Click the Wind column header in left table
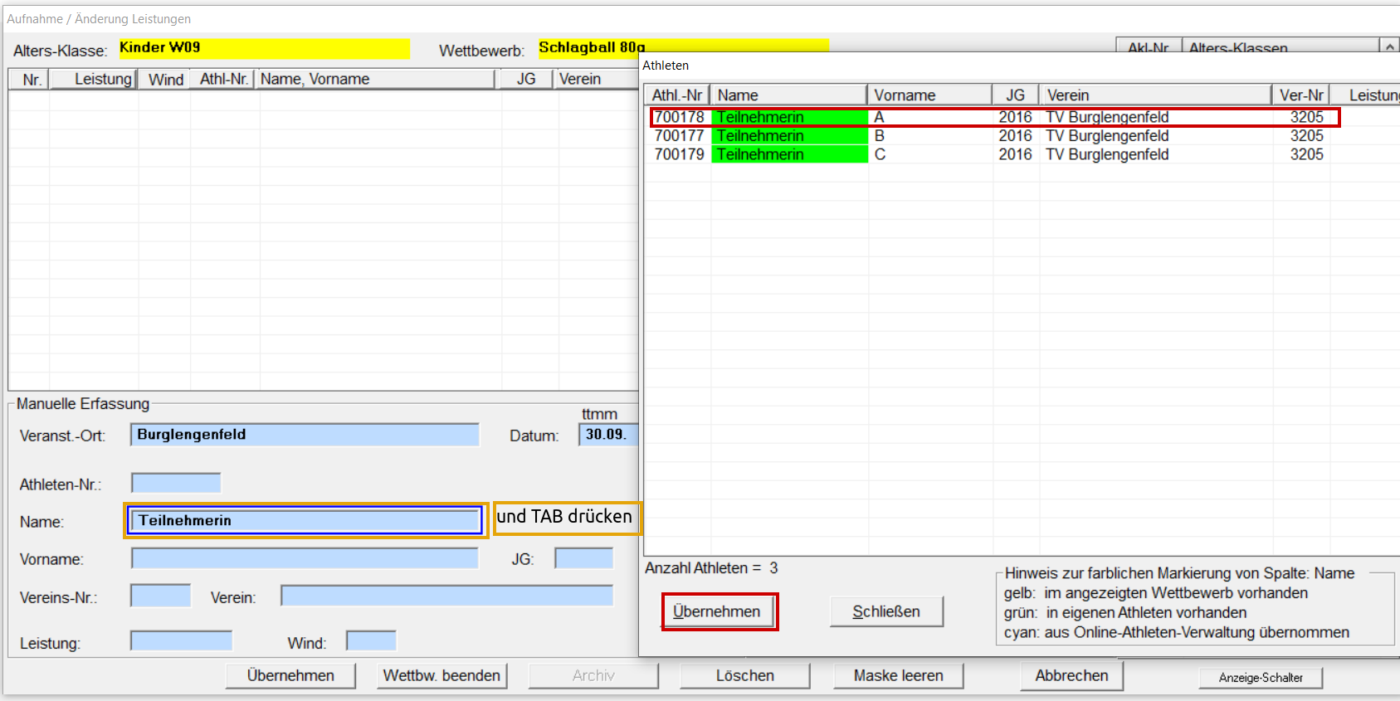The image size is (1400, 701). (165, 79)
